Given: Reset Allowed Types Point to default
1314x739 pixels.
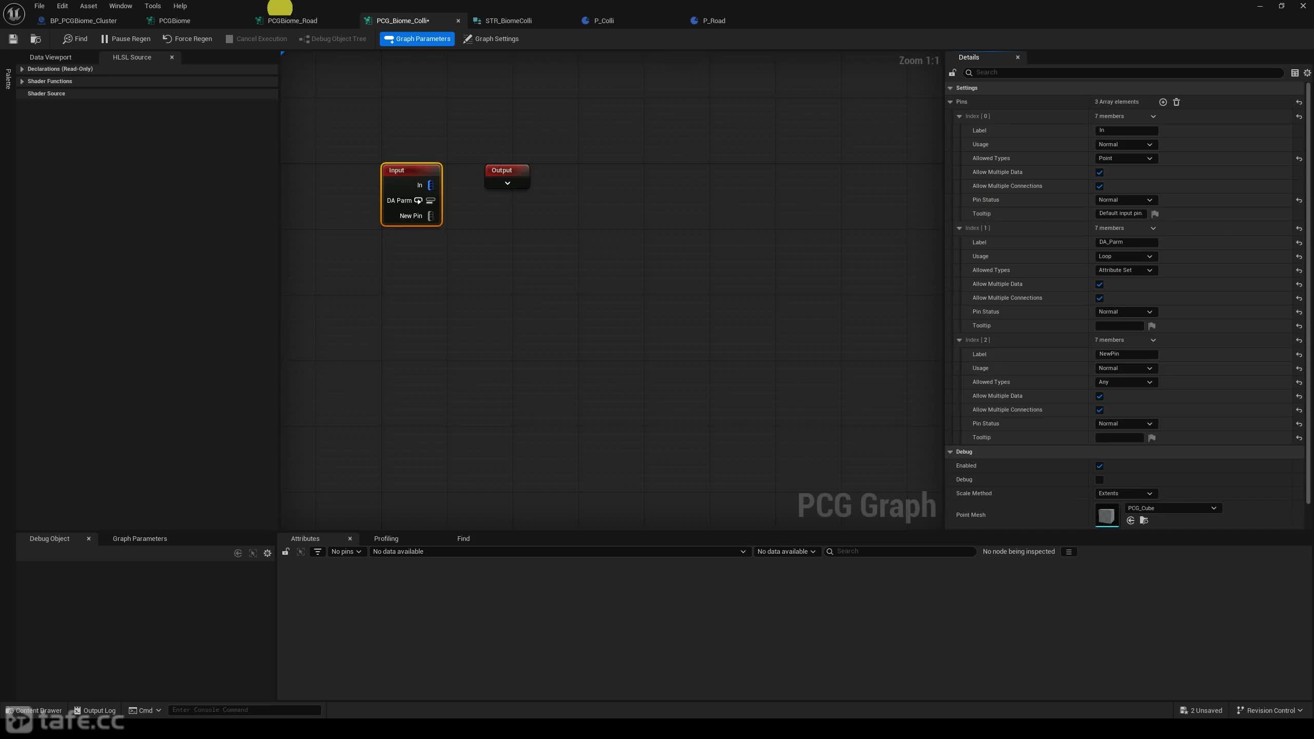Looking at the screenshot, I should [x=1299, y=159].
